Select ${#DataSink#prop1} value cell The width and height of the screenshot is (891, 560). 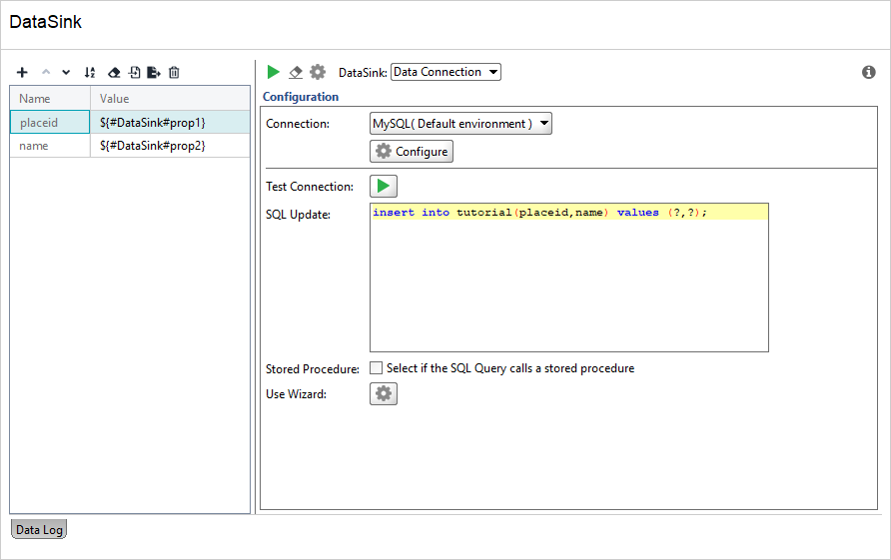[x=170, y=122]
